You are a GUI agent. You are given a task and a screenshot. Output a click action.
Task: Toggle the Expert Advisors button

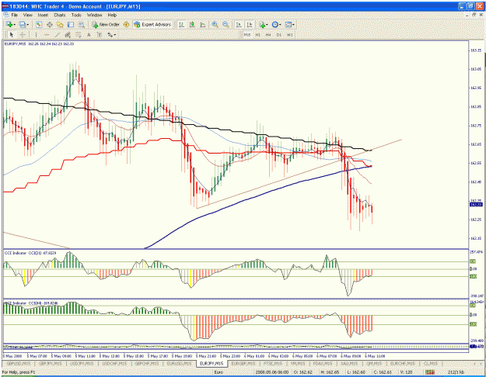tap(152, 24)
